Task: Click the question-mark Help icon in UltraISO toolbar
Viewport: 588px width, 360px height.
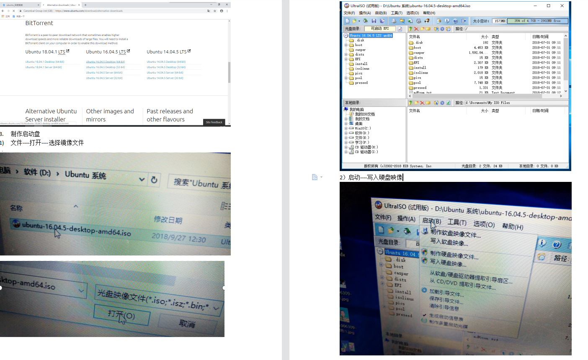Action: (x=455, y=21)
